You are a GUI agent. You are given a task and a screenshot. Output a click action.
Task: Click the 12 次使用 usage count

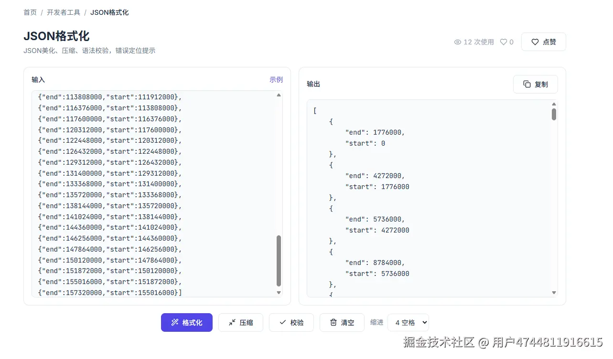(479, 42)
